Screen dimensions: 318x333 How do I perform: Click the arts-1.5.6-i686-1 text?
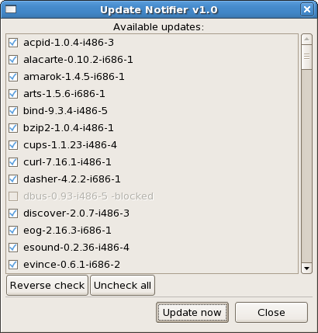click(64, 94)
